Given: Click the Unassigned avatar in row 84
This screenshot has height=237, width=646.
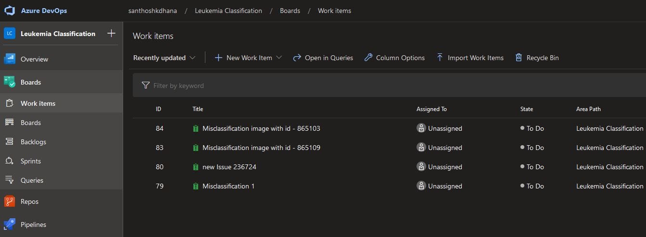Looking at the screenshot, I should (x=421, y=128).
